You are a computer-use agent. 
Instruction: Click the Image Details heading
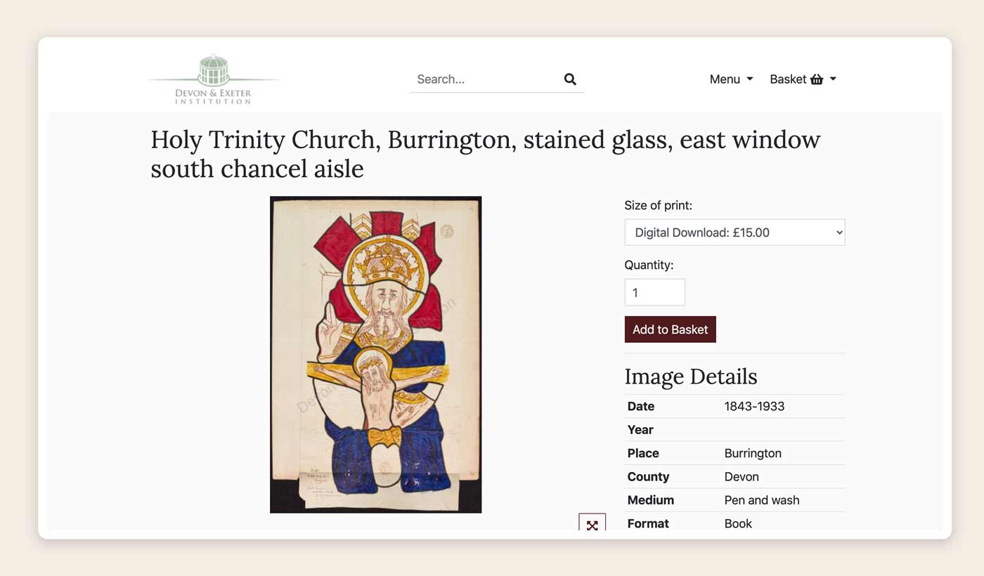click(690, 377)
